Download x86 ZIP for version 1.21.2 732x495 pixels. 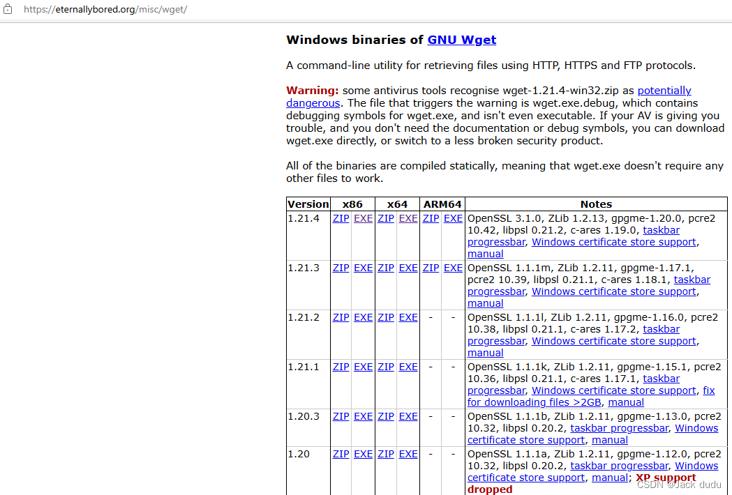pyautogui.click(x=341, y=317)
